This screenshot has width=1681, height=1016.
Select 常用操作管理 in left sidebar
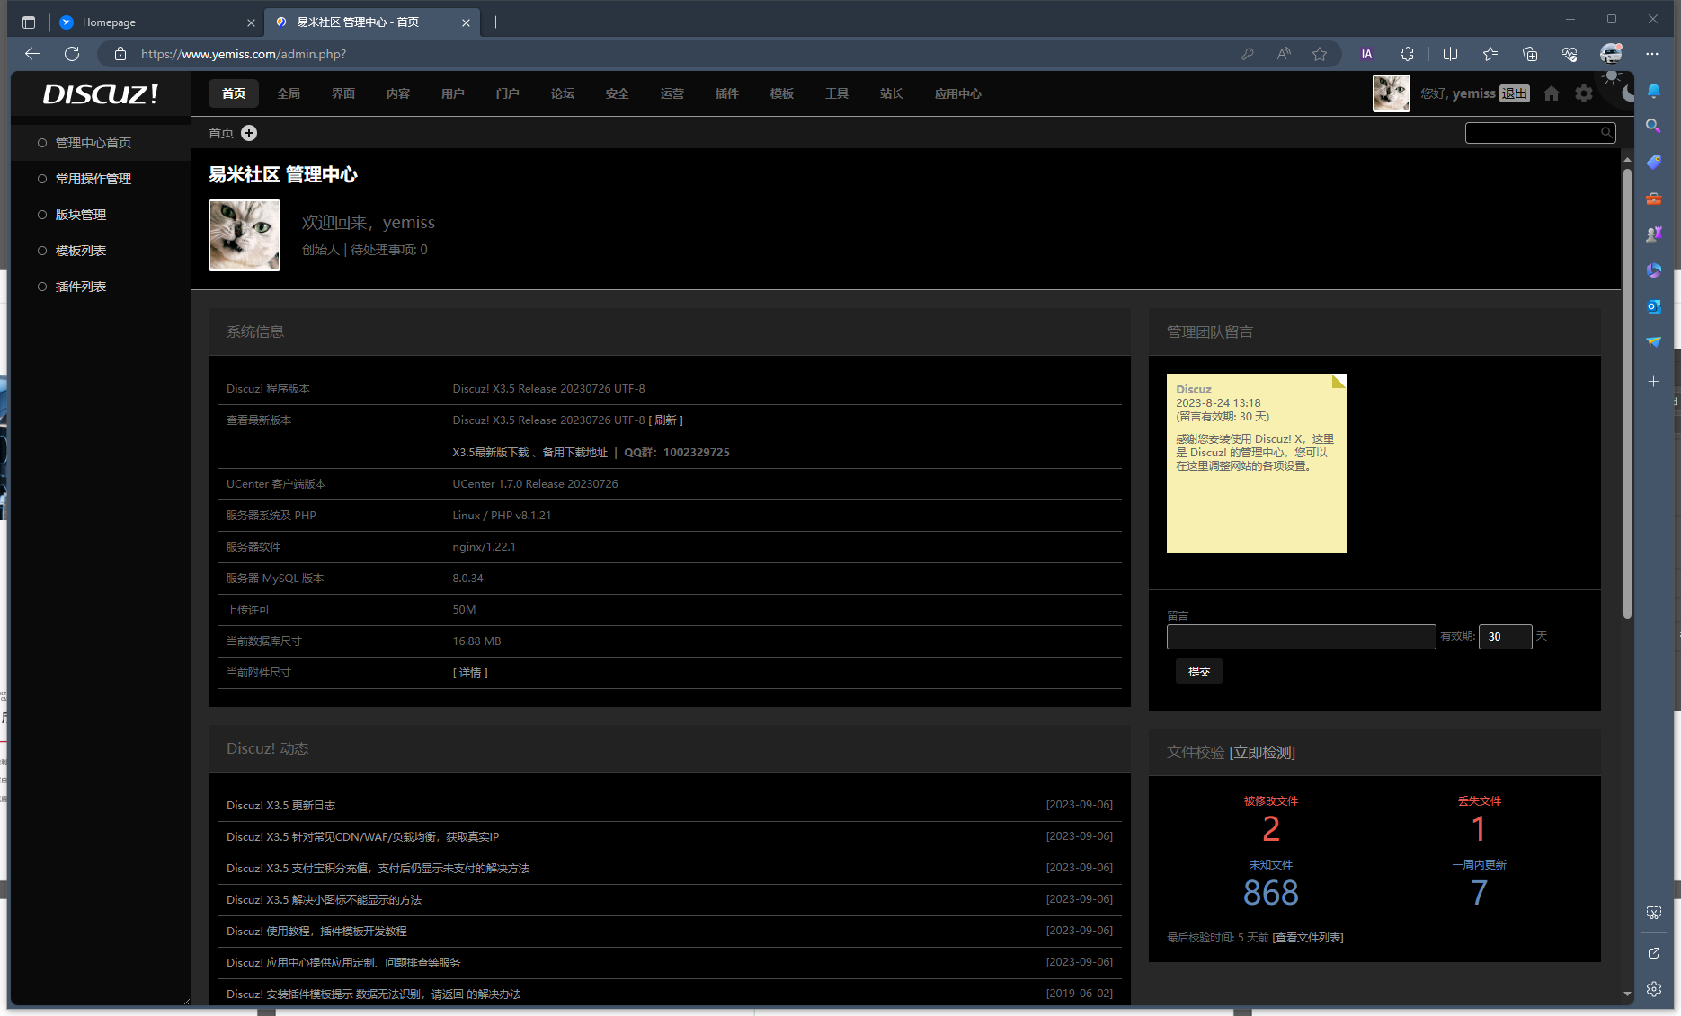coord(93,179)
